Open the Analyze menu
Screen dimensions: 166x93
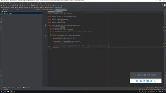point(20,3)
